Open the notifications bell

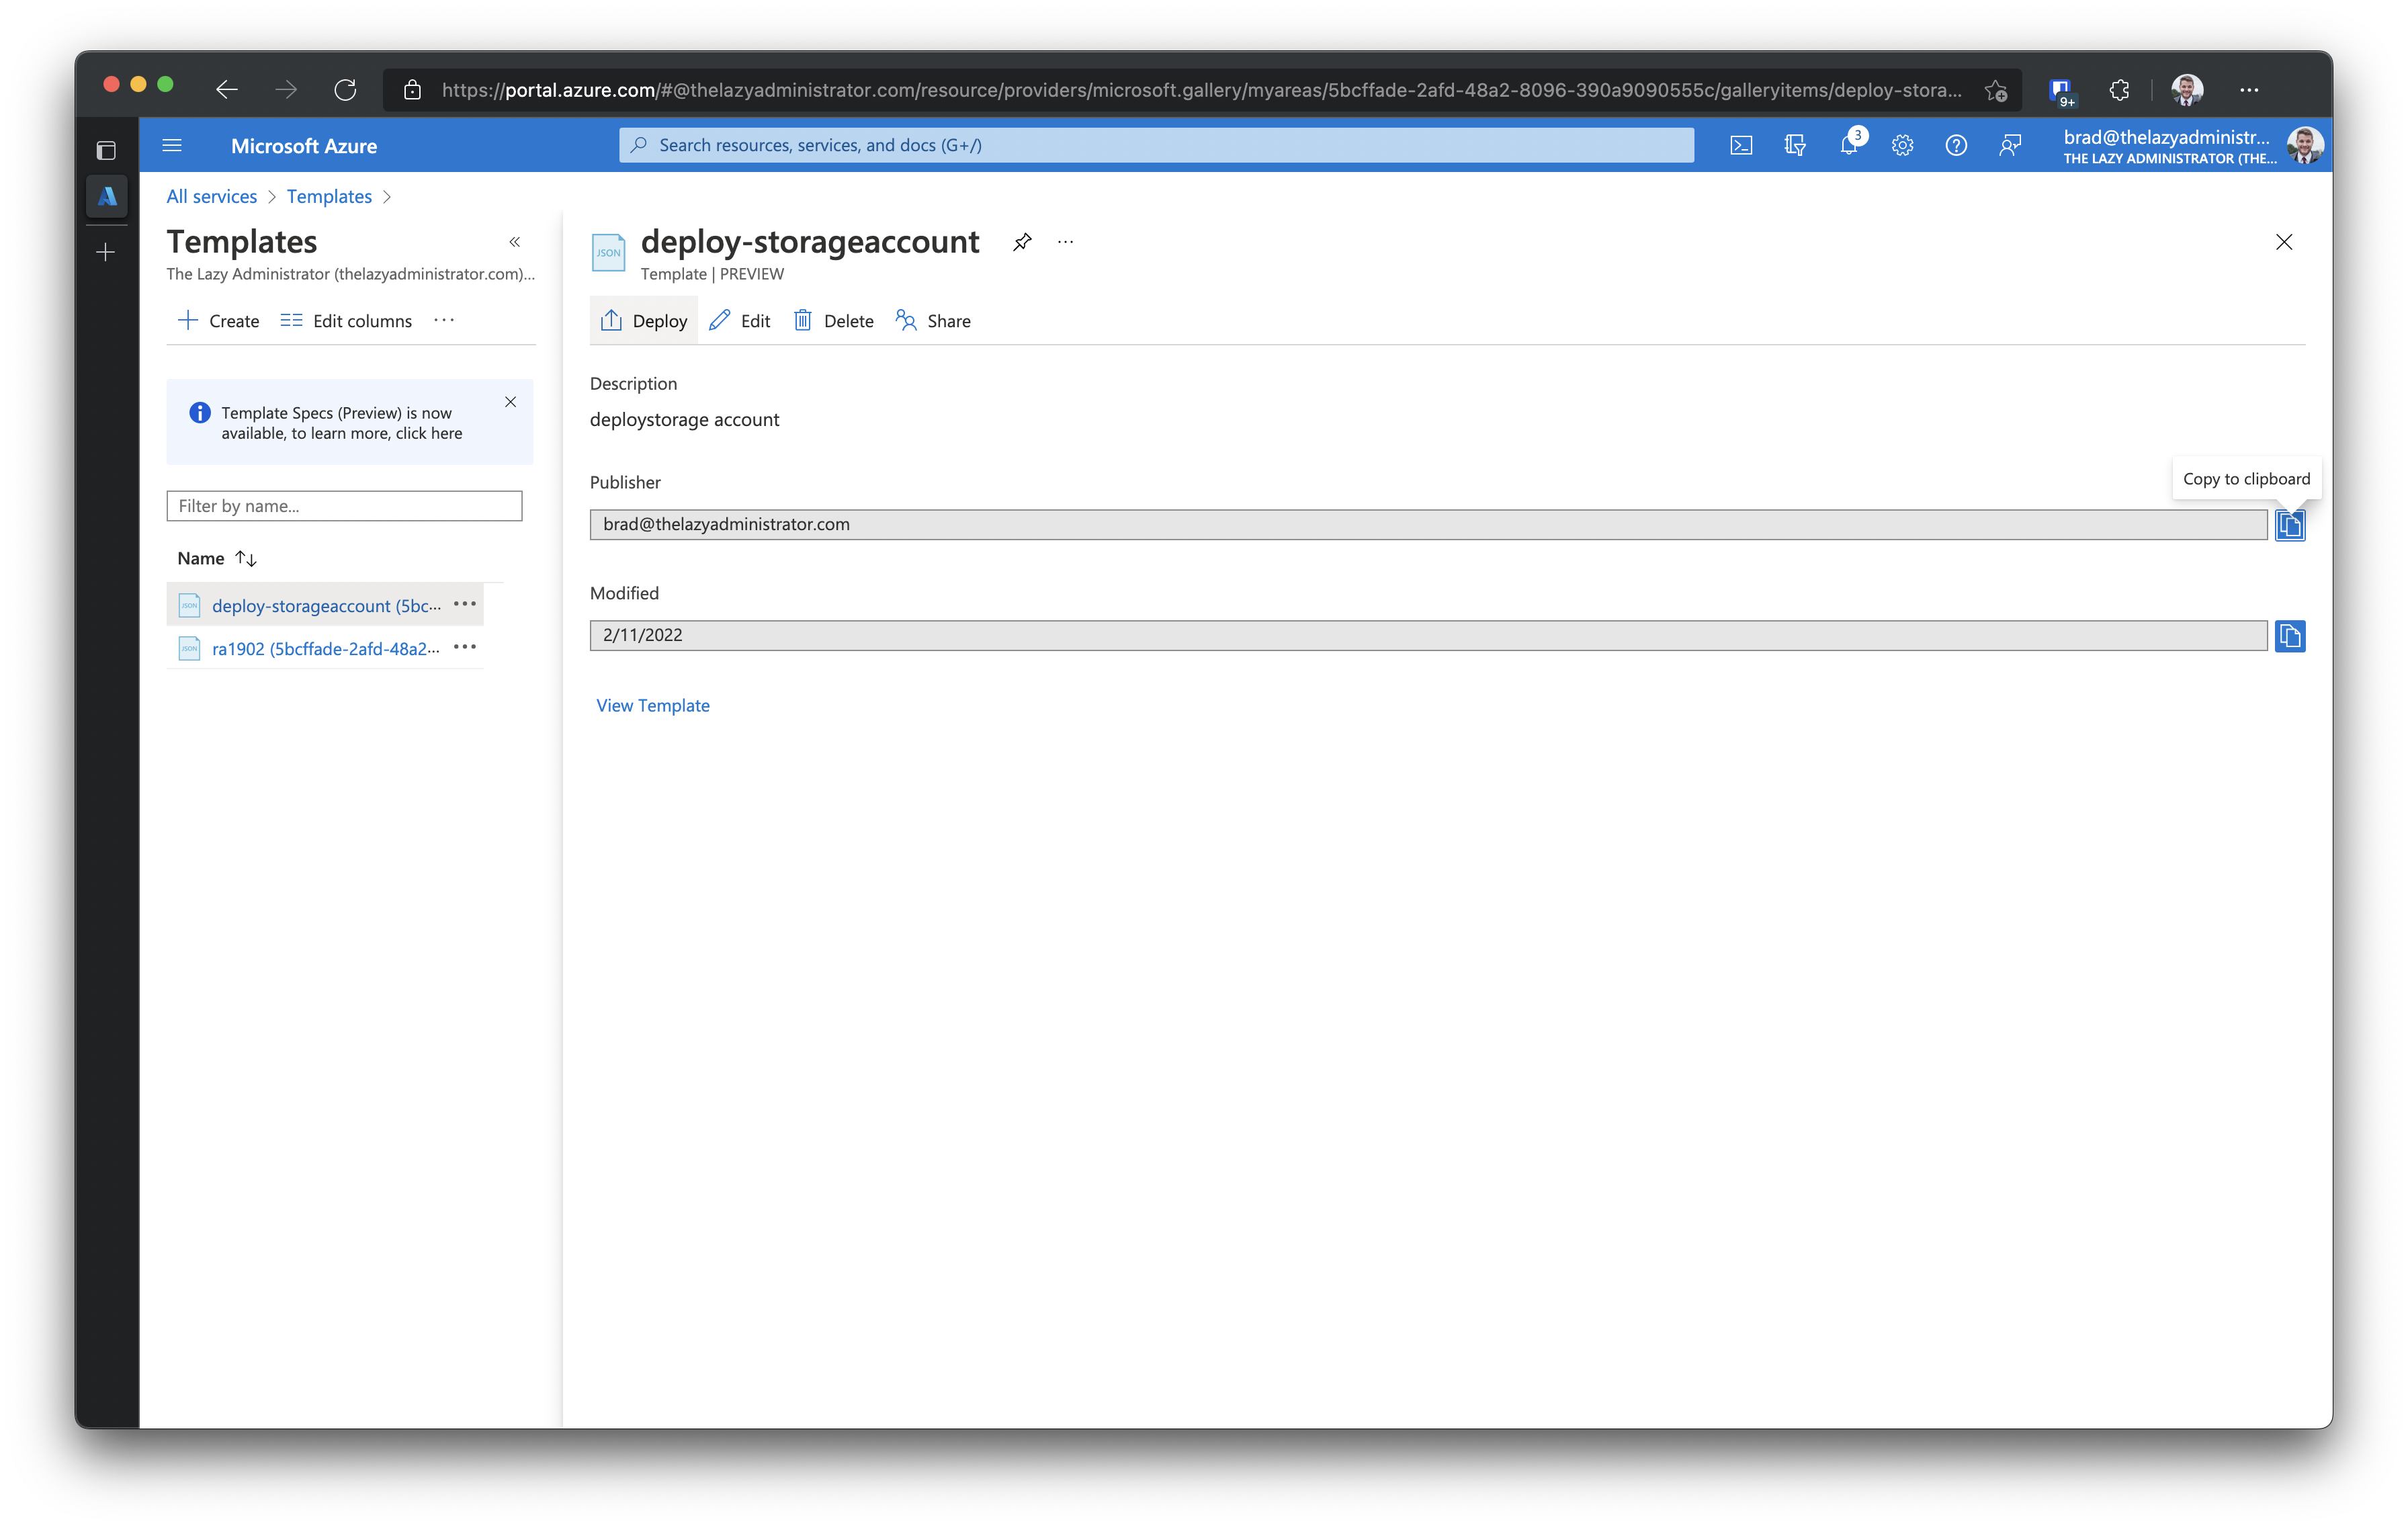(1849, 146)
